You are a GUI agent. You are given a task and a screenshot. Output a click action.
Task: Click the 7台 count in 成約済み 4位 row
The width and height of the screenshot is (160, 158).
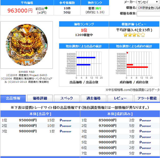(132, 137)
